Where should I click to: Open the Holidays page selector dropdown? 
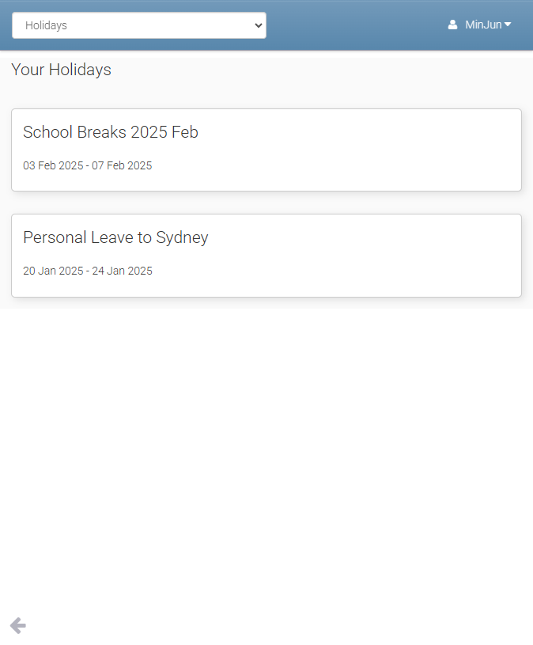tap(139, 25)
